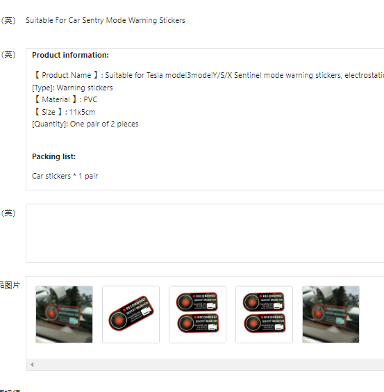Click the Quantity one pair line

pos(85,124)
